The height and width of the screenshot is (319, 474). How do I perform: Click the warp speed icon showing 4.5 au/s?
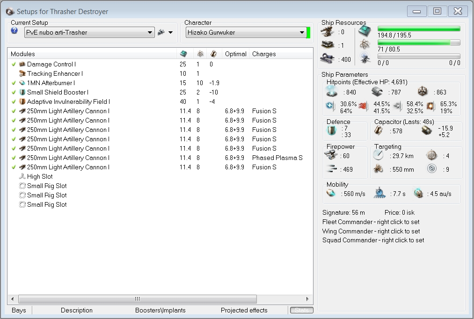coord(419,193)
